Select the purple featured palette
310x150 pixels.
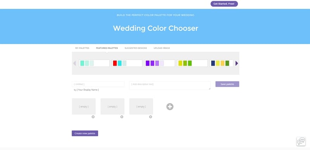tap(160, 63)
